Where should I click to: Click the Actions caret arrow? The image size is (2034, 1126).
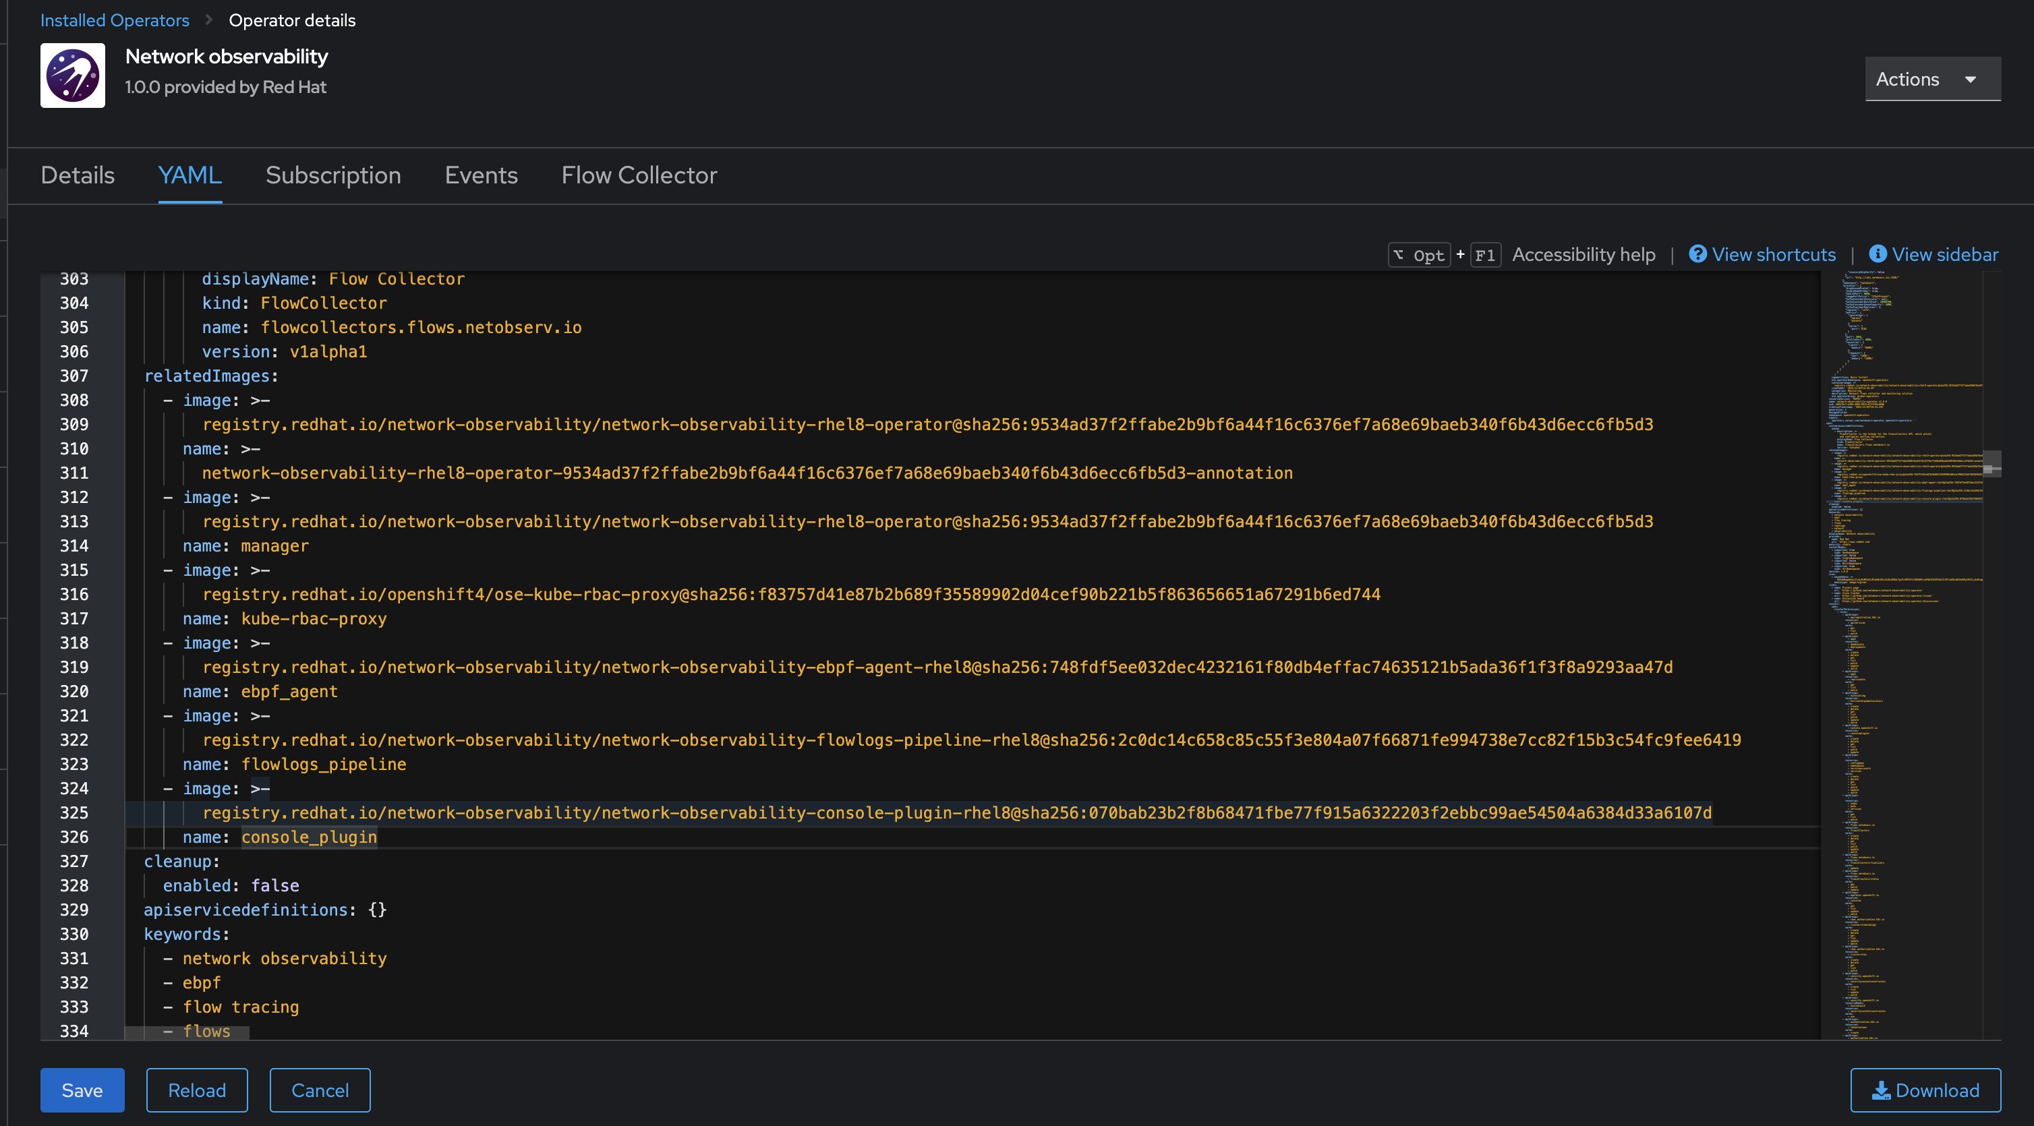pyautogui.click(x=1971, y=80)
